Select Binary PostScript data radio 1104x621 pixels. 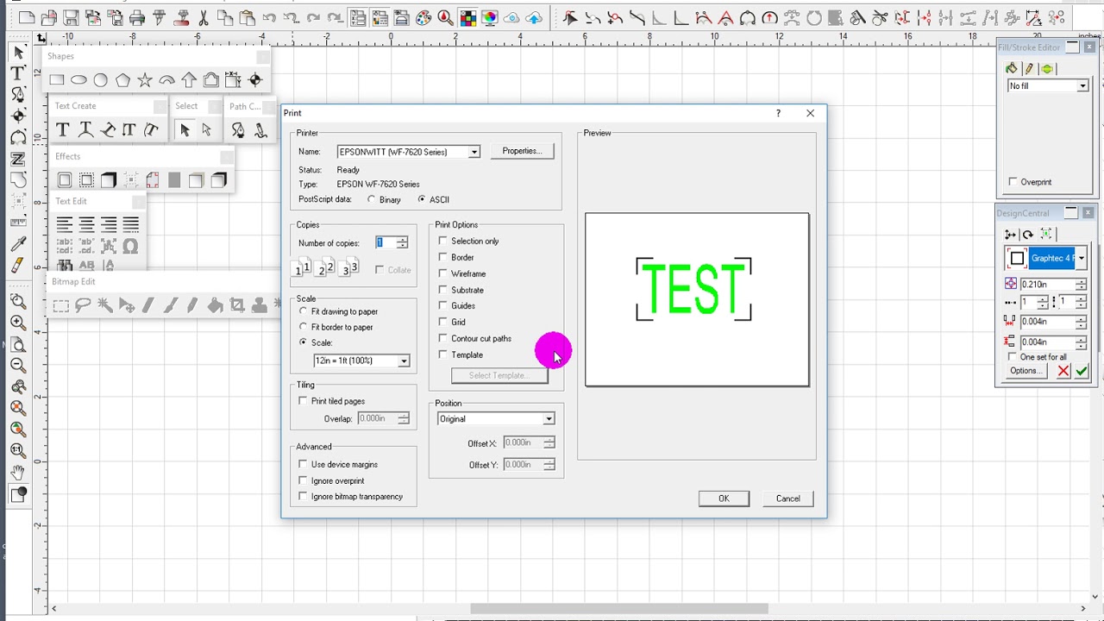point(372,199)
